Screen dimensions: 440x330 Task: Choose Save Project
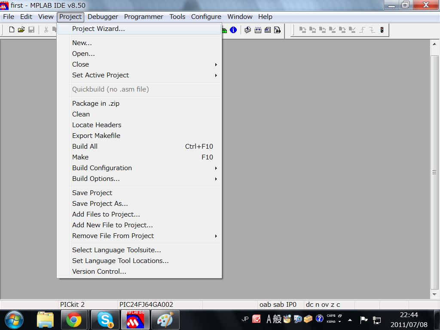coord(139,193)
